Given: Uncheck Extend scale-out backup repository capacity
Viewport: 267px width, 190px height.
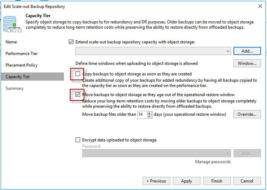Looking at the screenshot, I should point(71,42).
